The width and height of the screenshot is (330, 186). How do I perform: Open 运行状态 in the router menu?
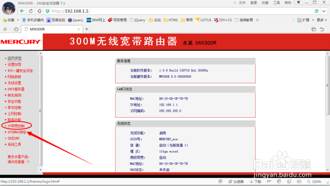14,58
